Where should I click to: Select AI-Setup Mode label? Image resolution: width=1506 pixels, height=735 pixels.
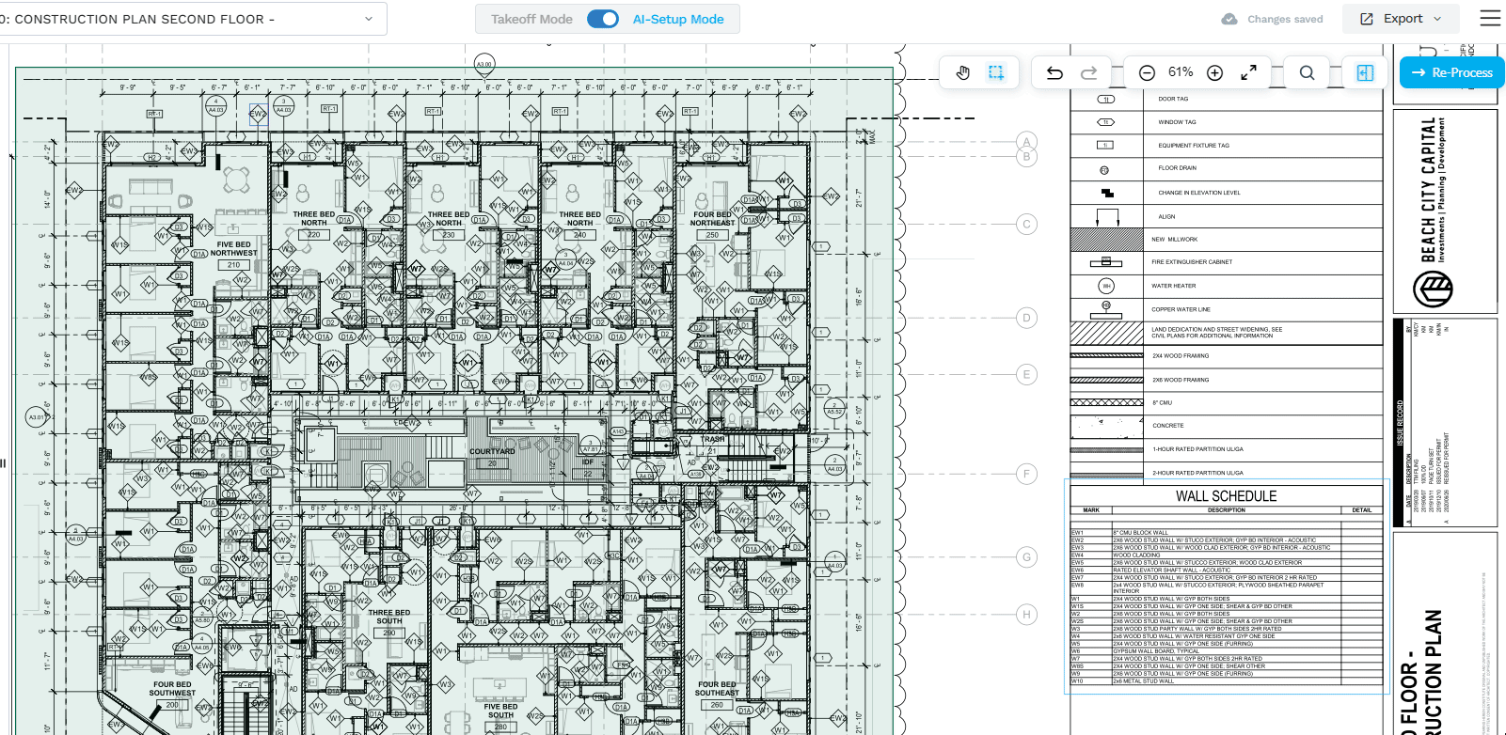pos(678,19)
